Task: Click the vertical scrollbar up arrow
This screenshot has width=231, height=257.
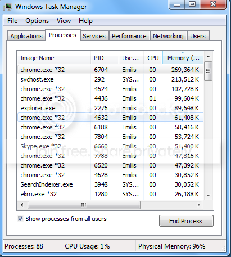Action: tap(209, 56)
